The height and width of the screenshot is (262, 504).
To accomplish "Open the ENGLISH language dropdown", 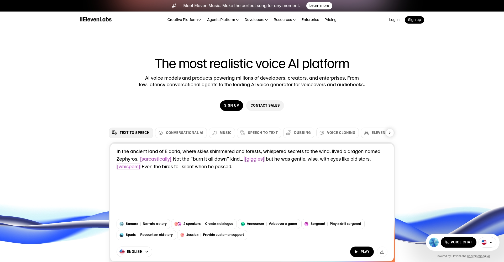I will [x=134, y=252].
